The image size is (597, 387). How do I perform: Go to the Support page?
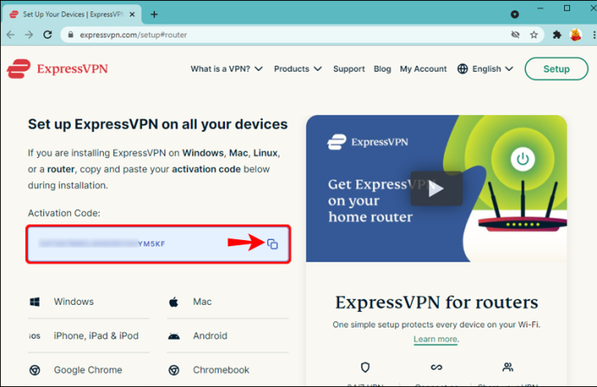349,69
